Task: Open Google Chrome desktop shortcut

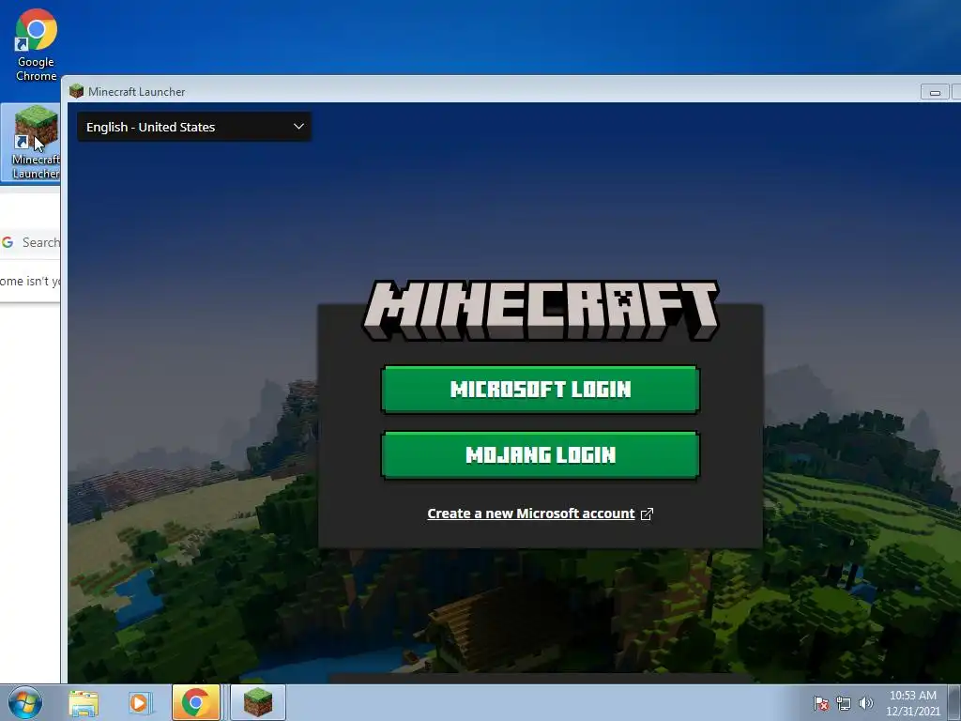Action: coord(37,44)
